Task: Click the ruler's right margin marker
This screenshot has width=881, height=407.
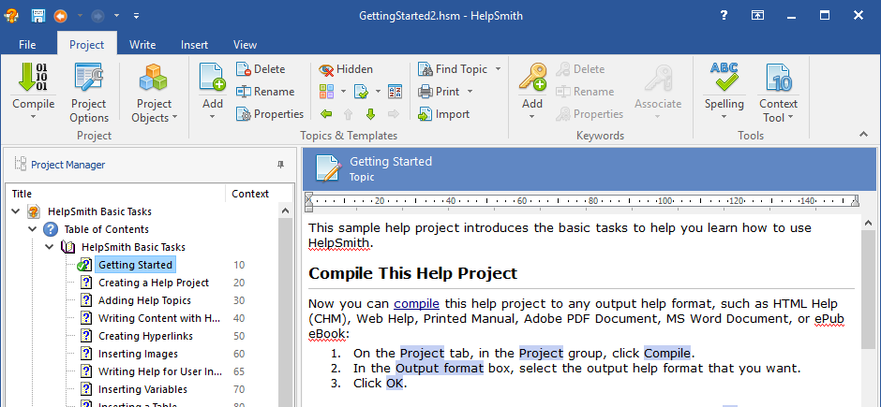Action: click(x=855, y=201)
